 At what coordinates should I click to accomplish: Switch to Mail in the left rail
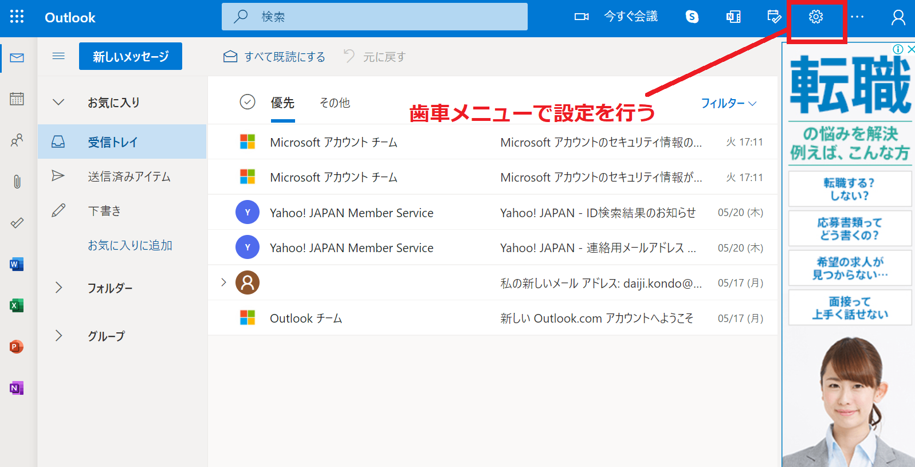17,58
